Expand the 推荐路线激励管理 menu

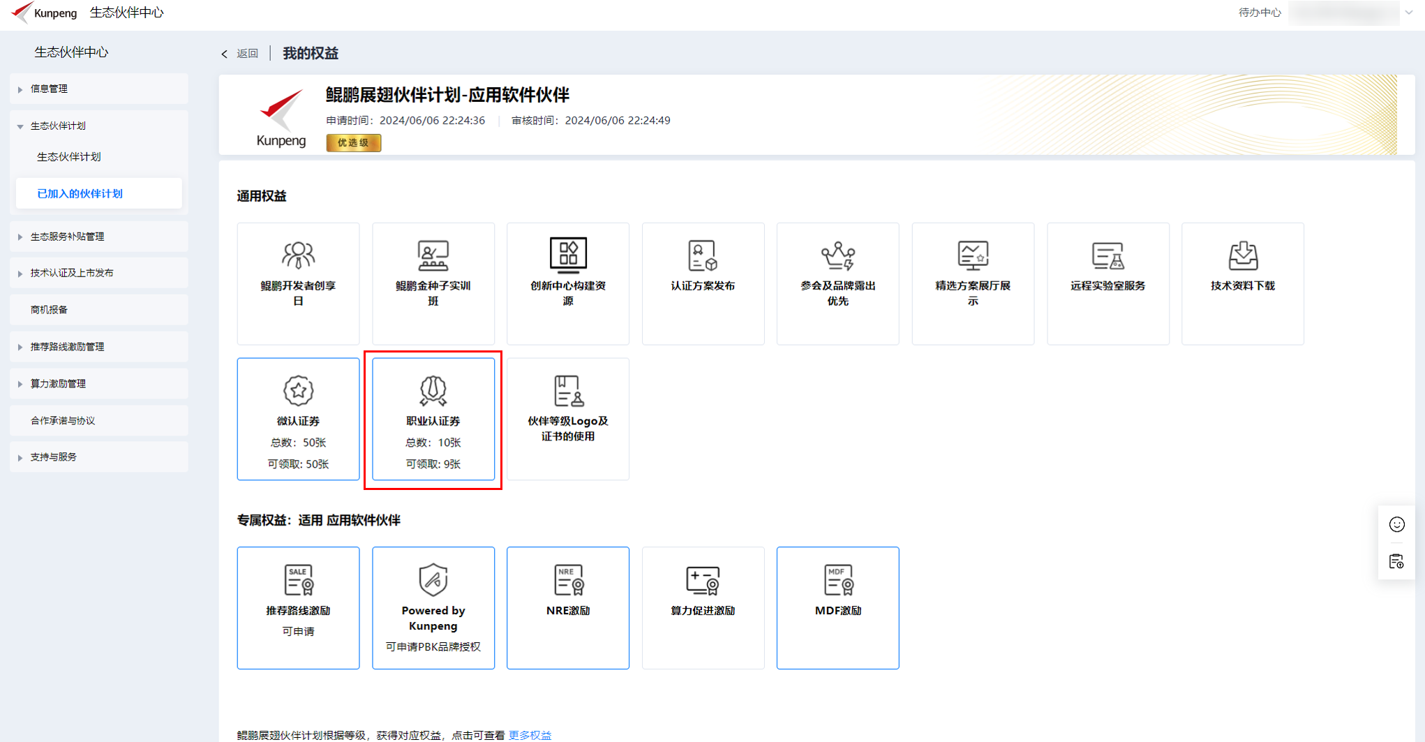pos(99,347)
